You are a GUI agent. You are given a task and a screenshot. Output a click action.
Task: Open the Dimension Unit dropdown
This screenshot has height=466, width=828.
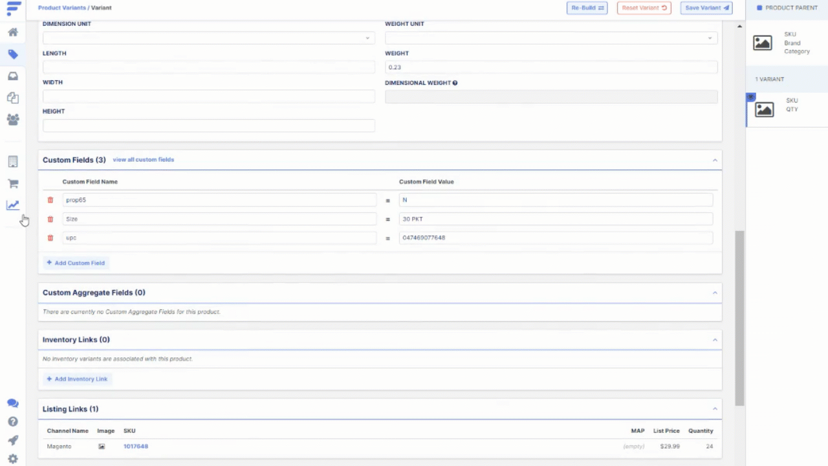click(208, 38)
